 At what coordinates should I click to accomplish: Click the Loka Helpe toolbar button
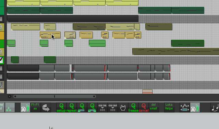point(169,107)
